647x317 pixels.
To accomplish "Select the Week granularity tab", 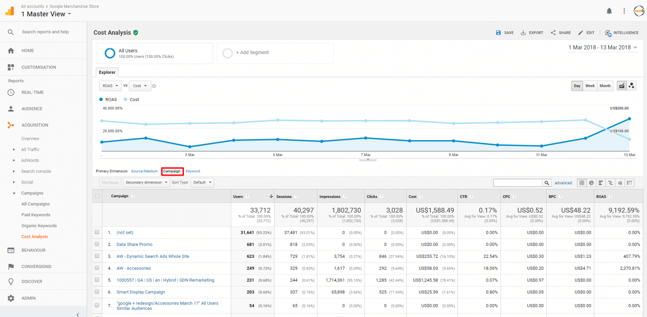I will (x=590, y=85).
